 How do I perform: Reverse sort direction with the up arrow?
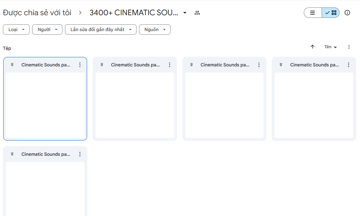click(x=313, y=47)
